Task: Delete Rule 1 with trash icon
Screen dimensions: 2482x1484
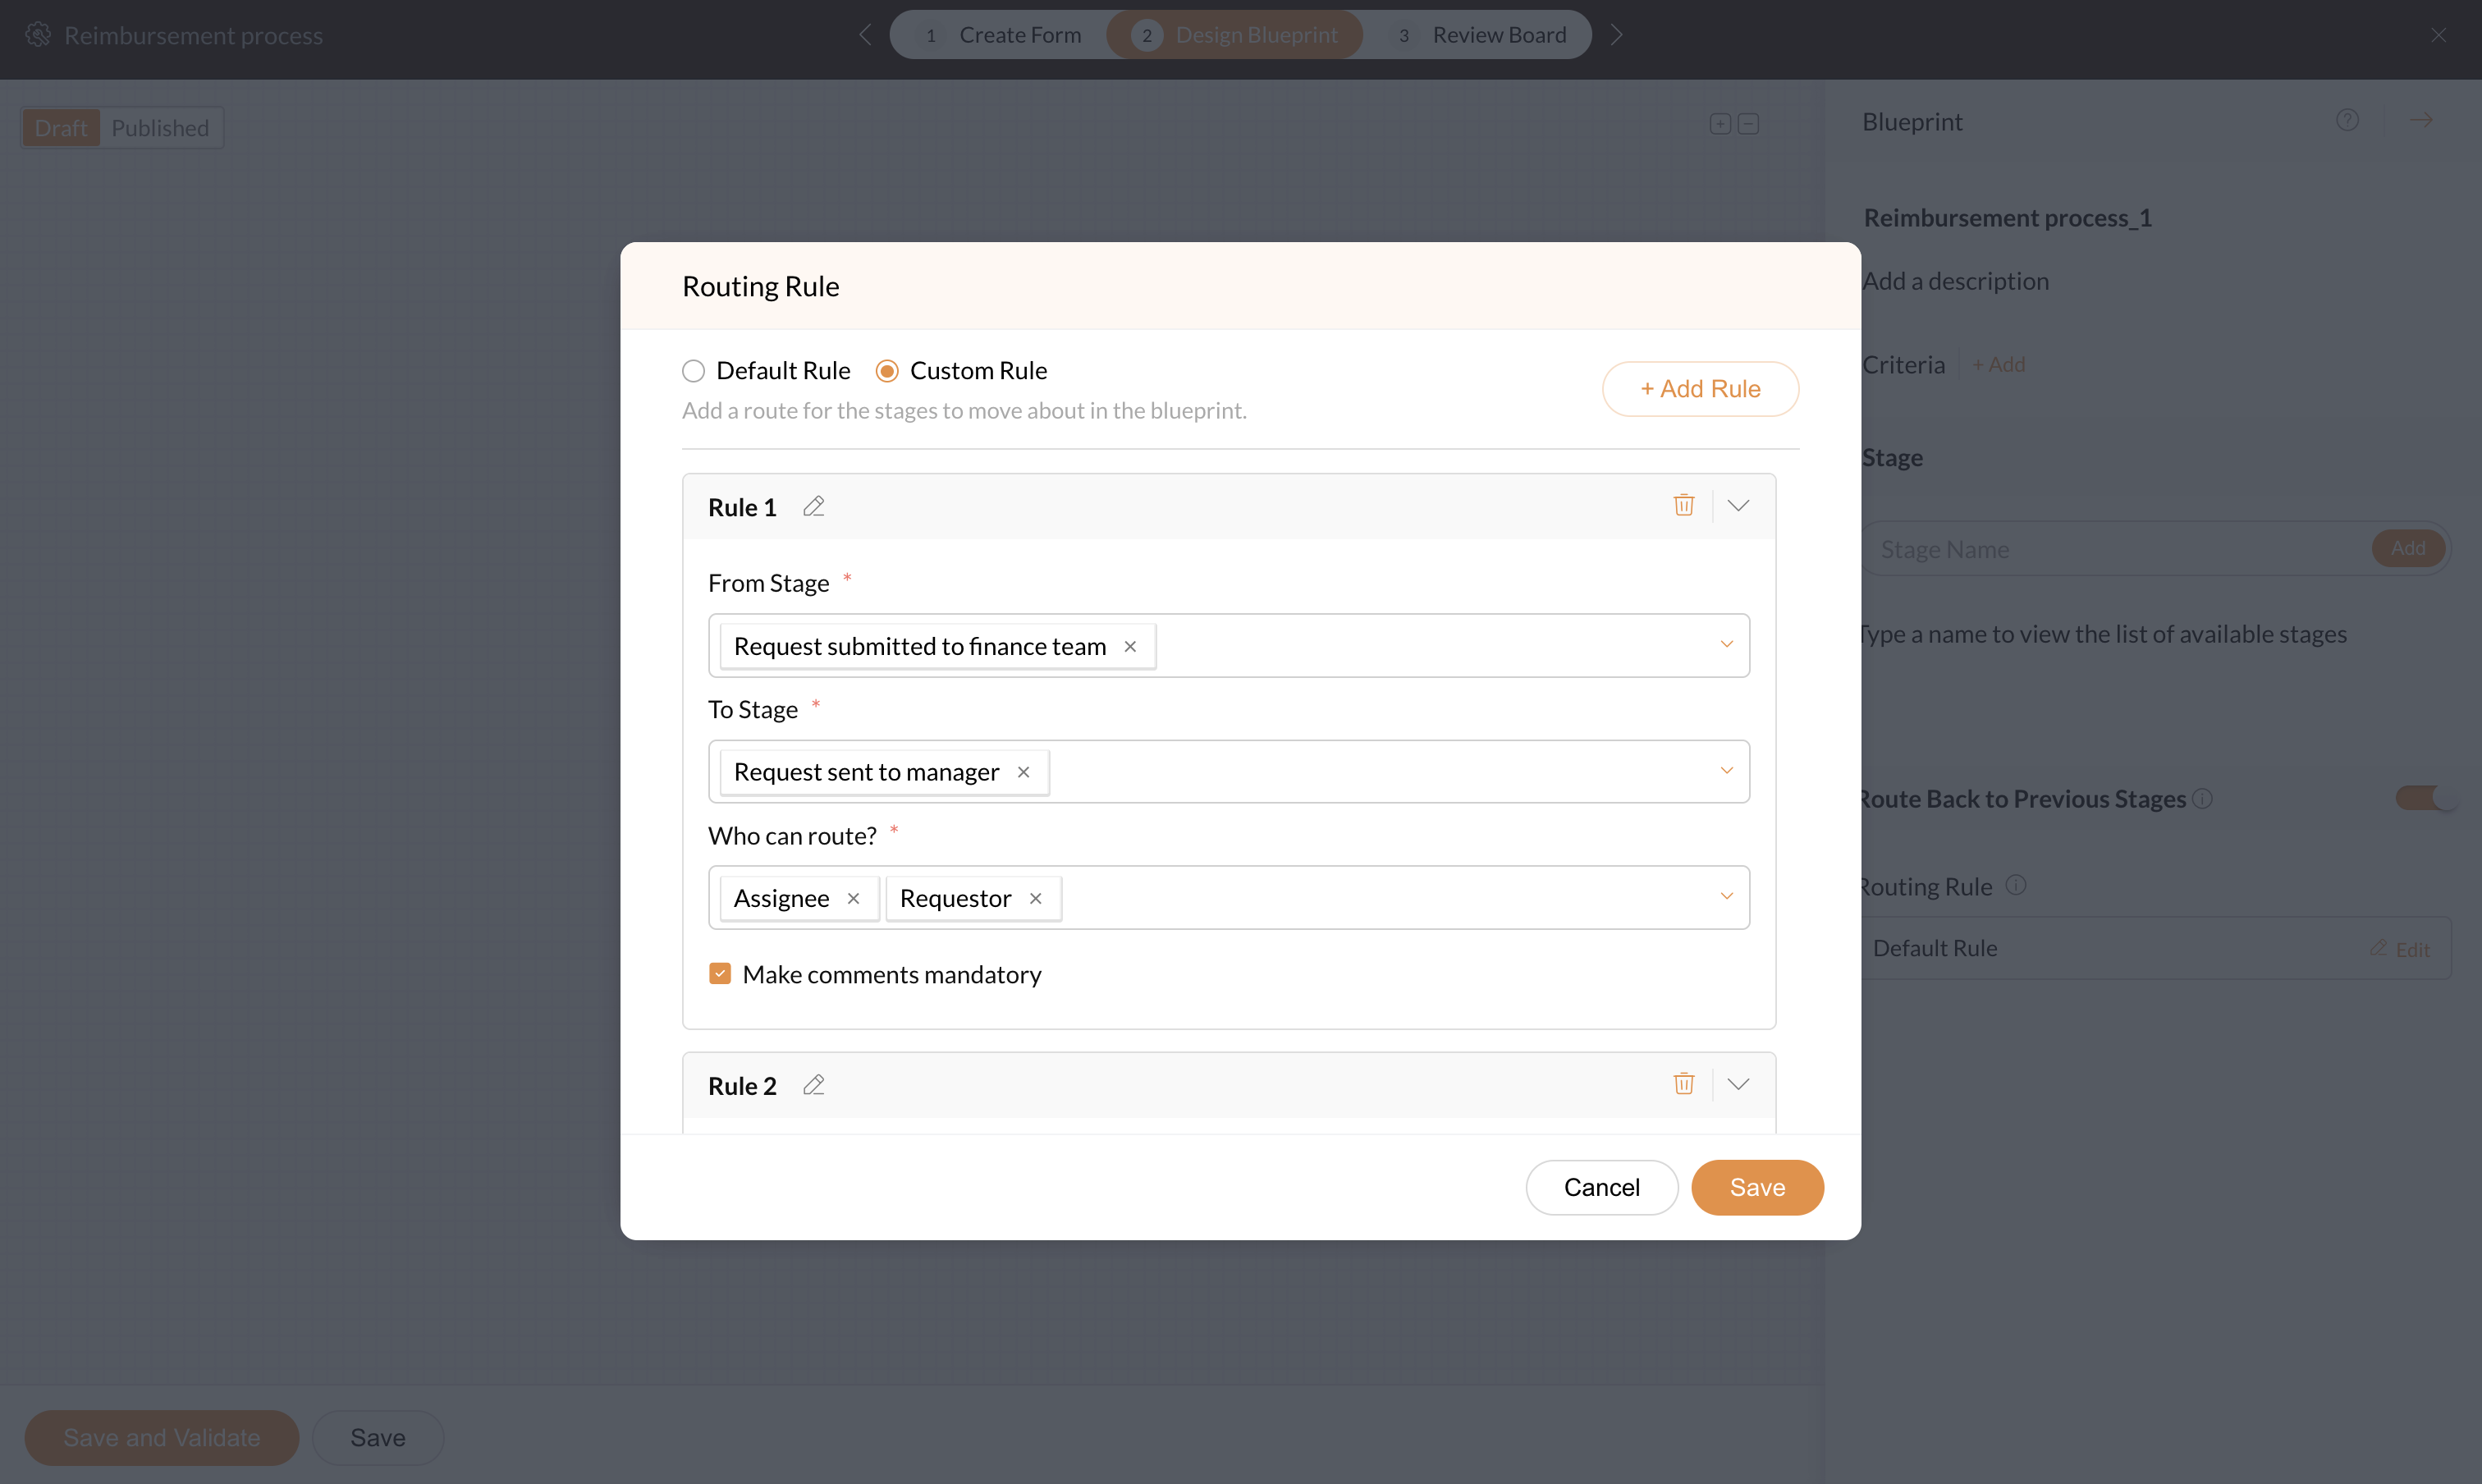Action: tap(1684, 506)
